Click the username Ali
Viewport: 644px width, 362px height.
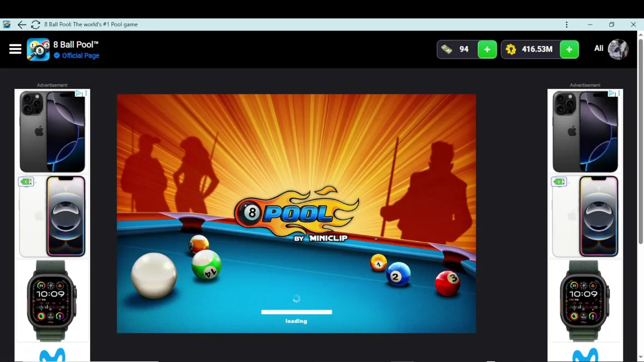coord(599,49)
